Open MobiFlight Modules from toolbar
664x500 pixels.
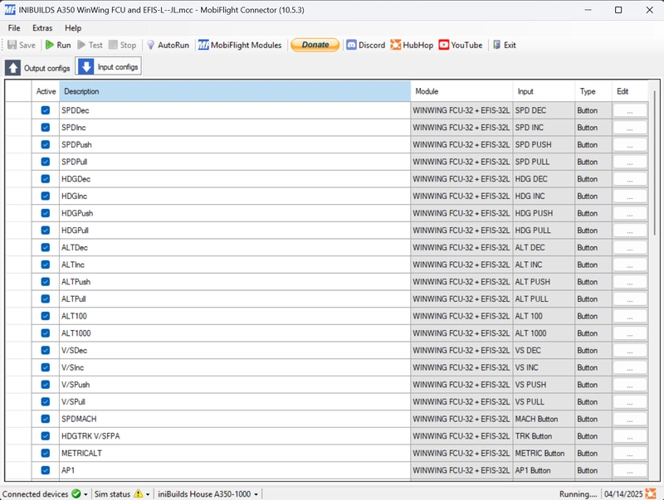[203, 45]
